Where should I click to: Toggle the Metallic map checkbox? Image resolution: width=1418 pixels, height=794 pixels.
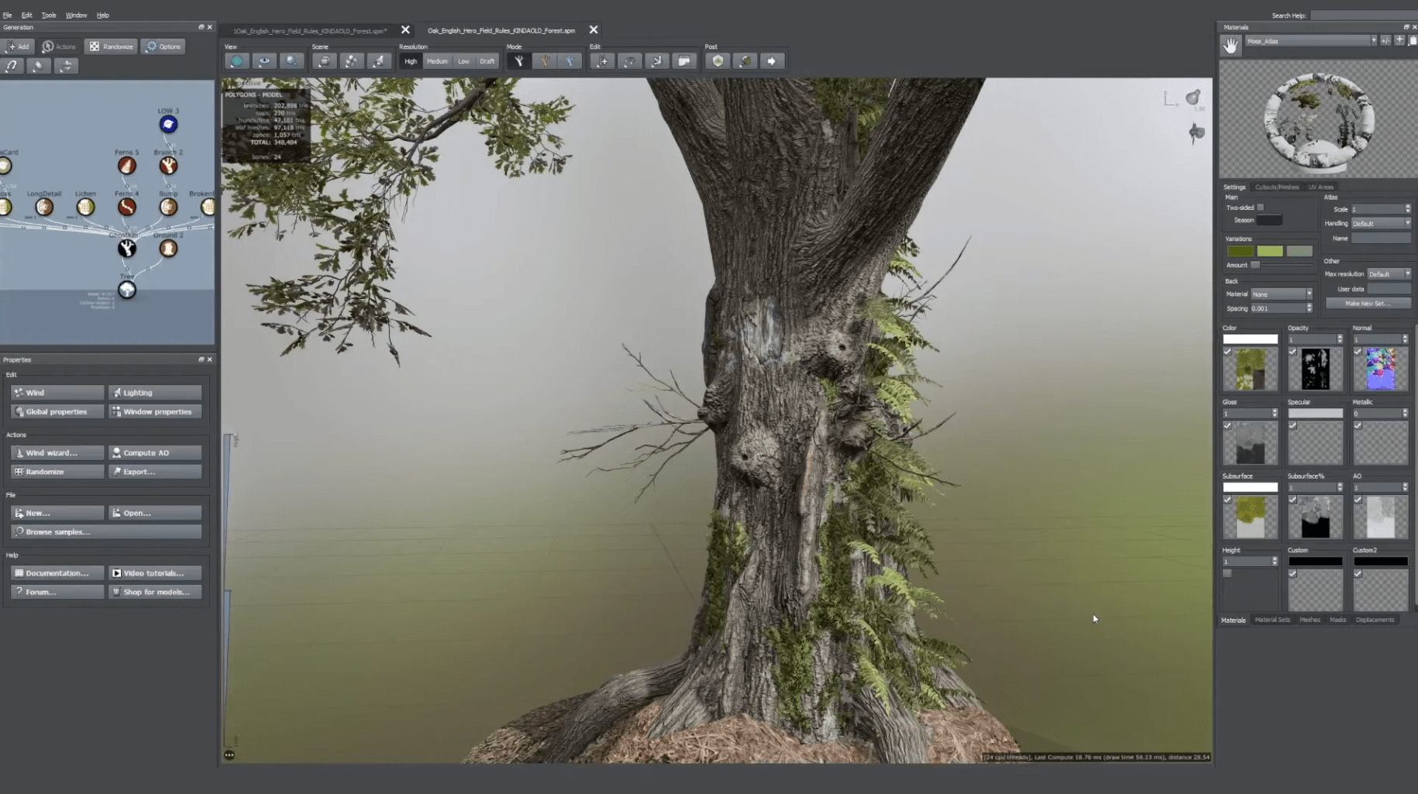click(1358, 426)
